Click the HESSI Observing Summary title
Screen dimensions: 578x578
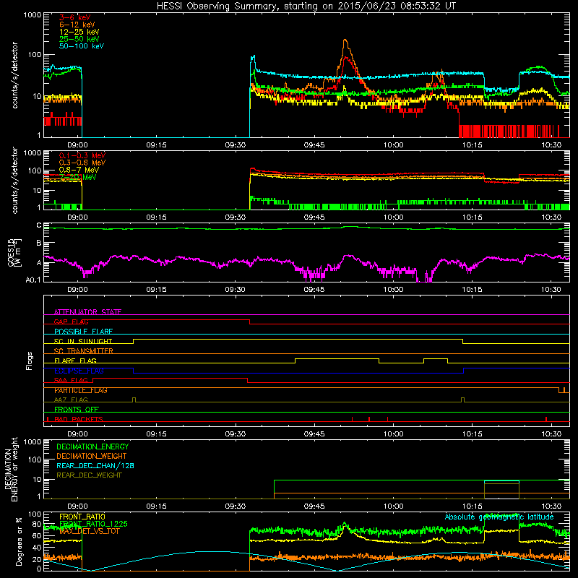pos(306,7)
